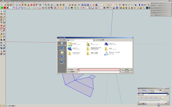Click the フォルダ切替 button in small window
The width and height of the screenshot is (172, 107).
click(141, 103)
